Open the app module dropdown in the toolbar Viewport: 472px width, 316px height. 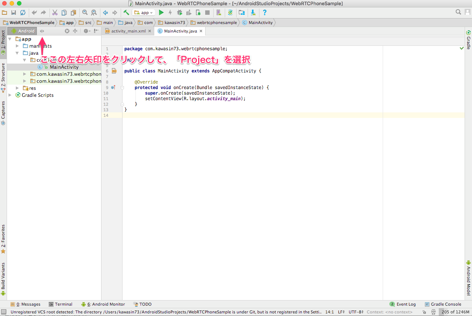click(144, 12)
